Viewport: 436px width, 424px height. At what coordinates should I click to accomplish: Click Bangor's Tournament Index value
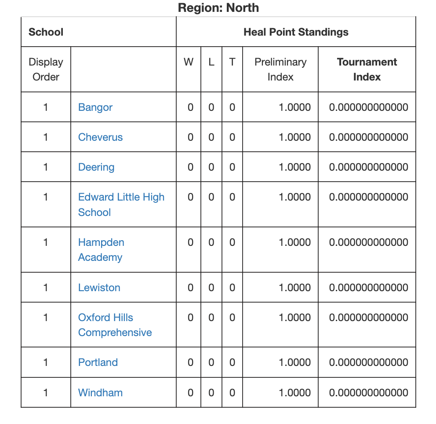(x=368, y=107)
